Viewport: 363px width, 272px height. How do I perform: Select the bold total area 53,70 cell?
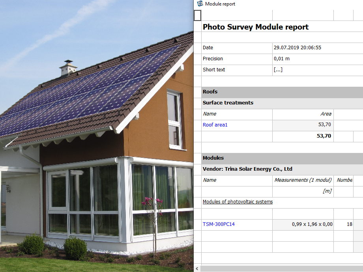[324, 136]
